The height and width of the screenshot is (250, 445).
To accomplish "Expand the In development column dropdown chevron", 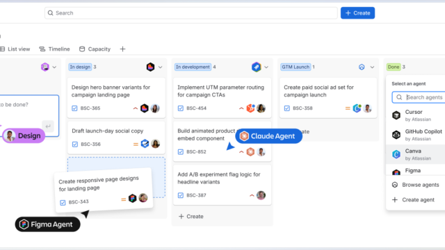I will (266, 67).
